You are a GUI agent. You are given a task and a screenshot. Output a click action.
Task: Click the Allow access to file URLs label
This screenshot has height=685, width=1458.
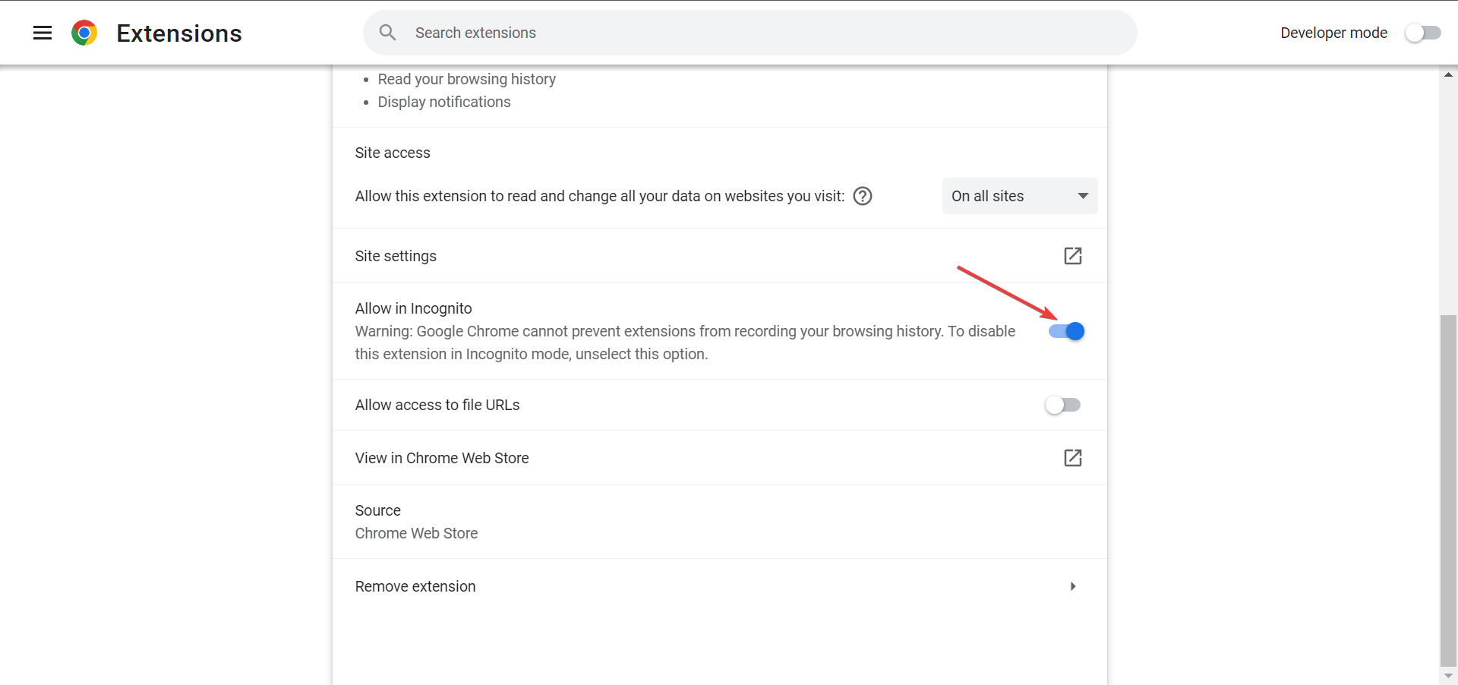point(437,405)
